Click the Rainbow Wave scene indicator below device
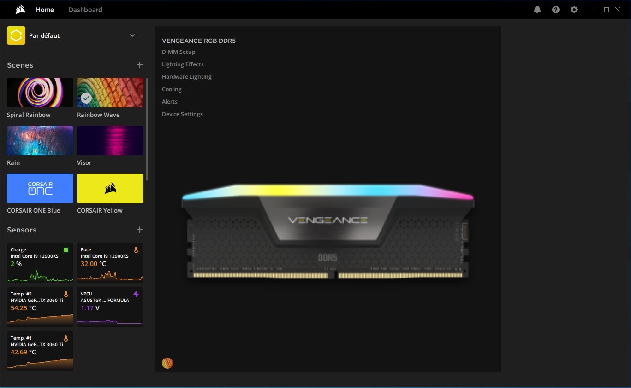The width and height of the screenshot is (631, 388). click(x=167, y=363)
